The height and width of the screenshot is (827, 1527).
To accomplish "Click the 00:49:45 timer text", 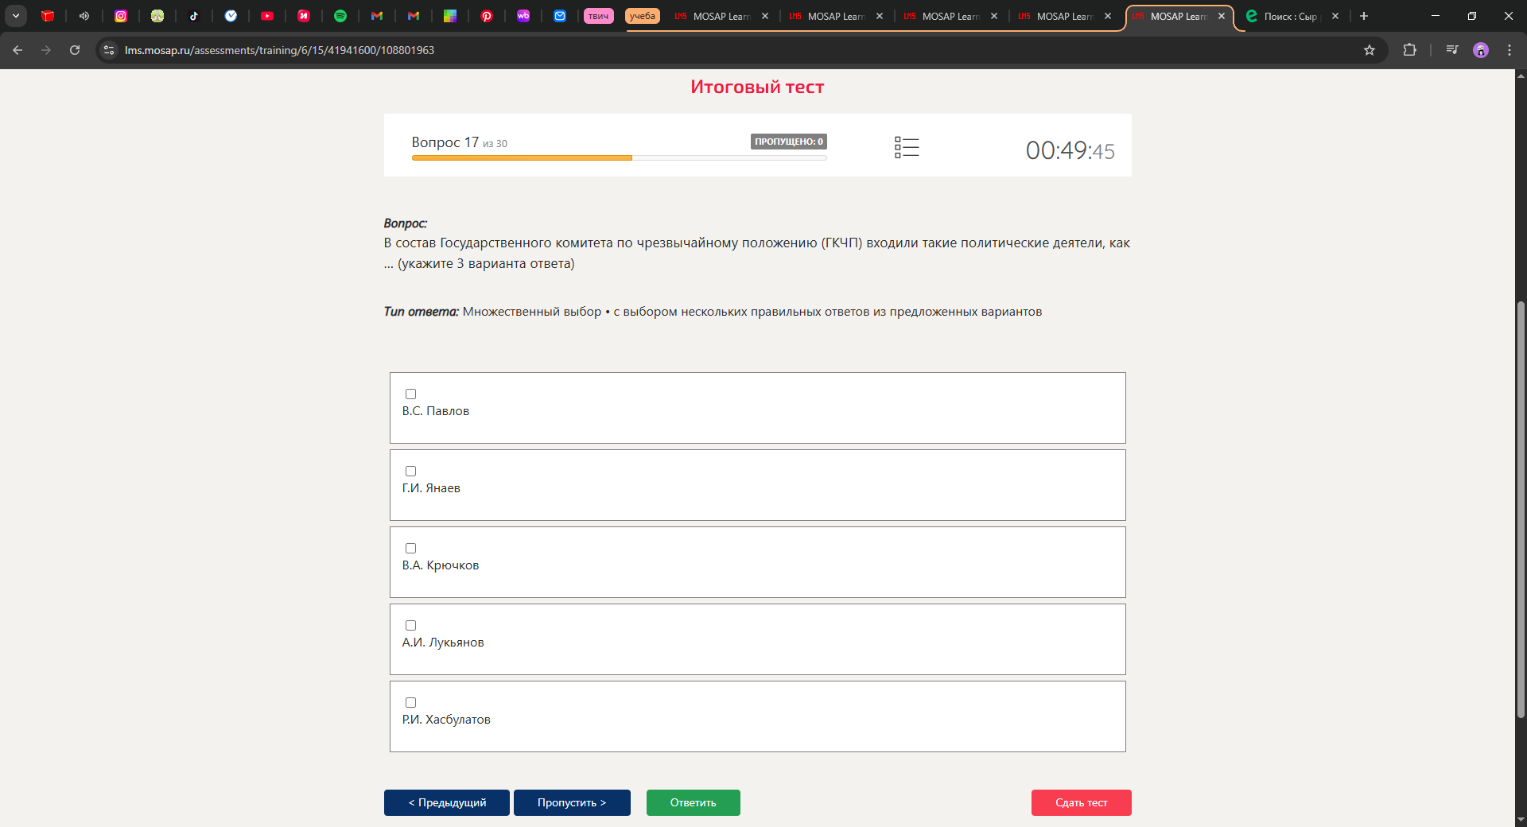I will (x=1070, y=150).
